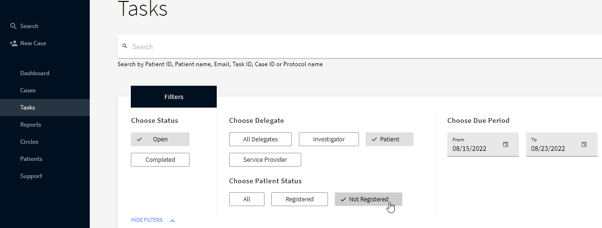Select the Investigator delegate filter
Viewport: 602px width, 228px height.
pos(328,139)
